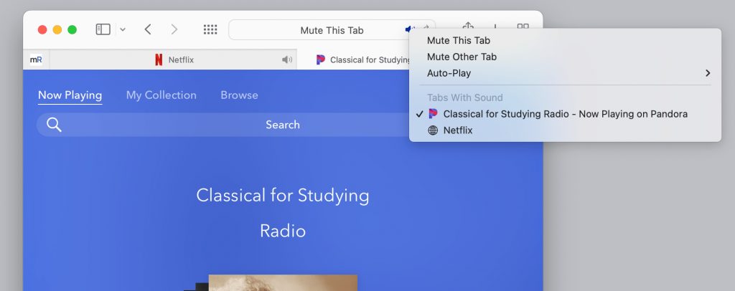Go back with the left arrow

pos(148,29)
